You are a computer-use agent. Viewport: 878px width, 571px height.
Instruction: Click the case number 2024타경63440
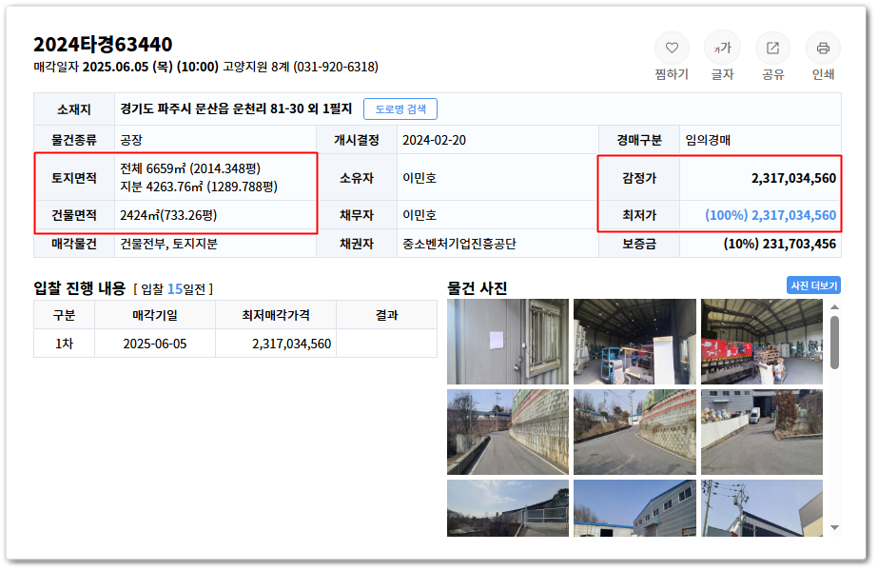click(103, 45)
